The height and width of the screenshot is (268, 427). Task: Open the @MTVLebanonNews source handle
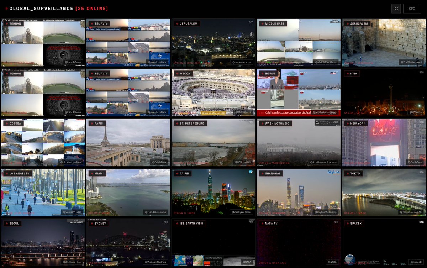[325, 112]
